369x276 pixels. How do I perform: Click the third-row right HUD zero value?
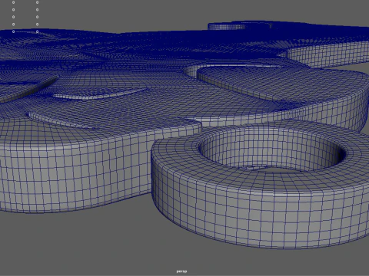(x=37, y=17)
